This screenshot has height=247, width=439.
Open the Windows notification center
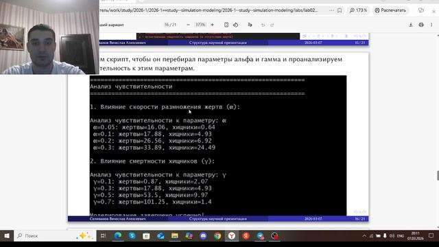[431, 236]
